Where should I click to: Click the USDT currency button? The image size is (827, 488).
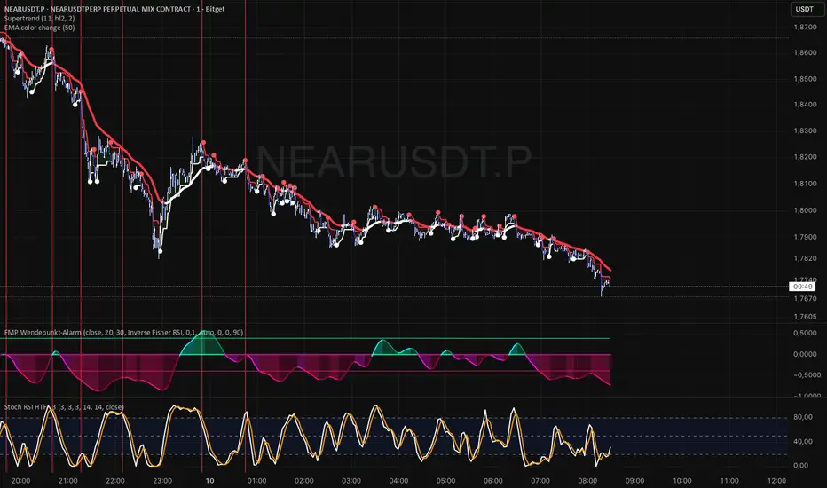coord(804,9)
